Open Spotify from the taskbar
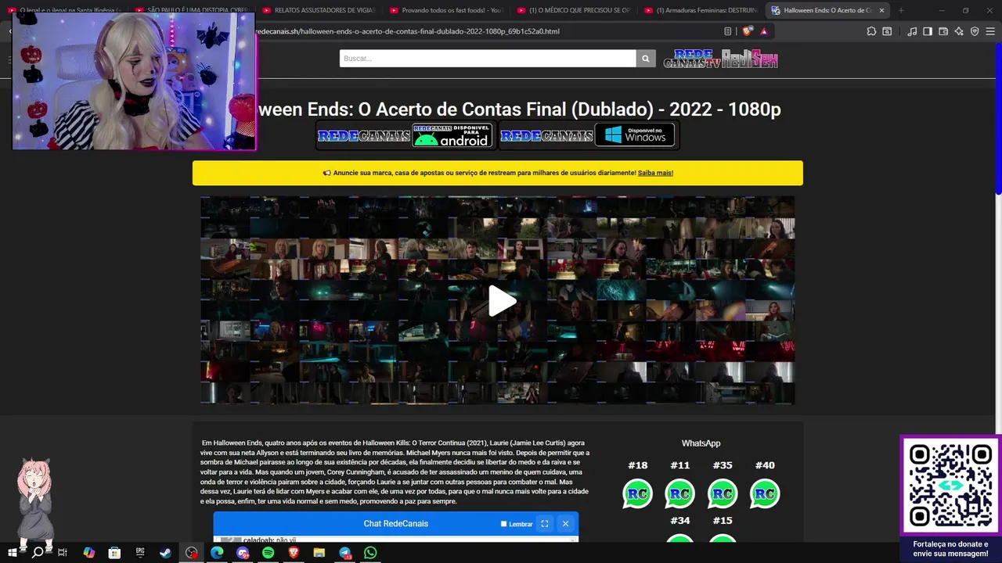 coord(268,553)
